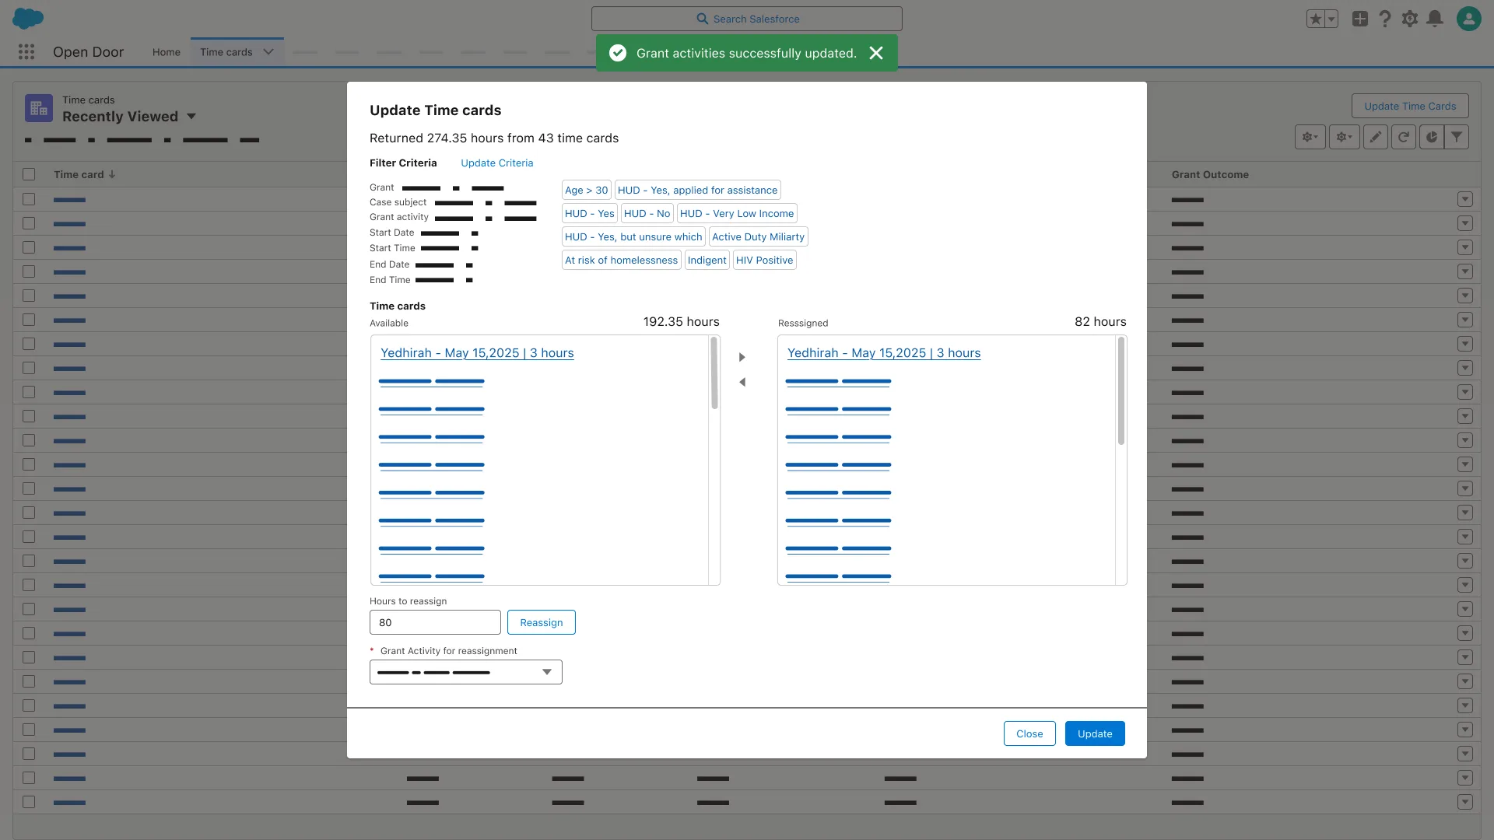Click the Reassigned list scrollbar
This screenshot has width=1494, height=840.
point(1121,391)
